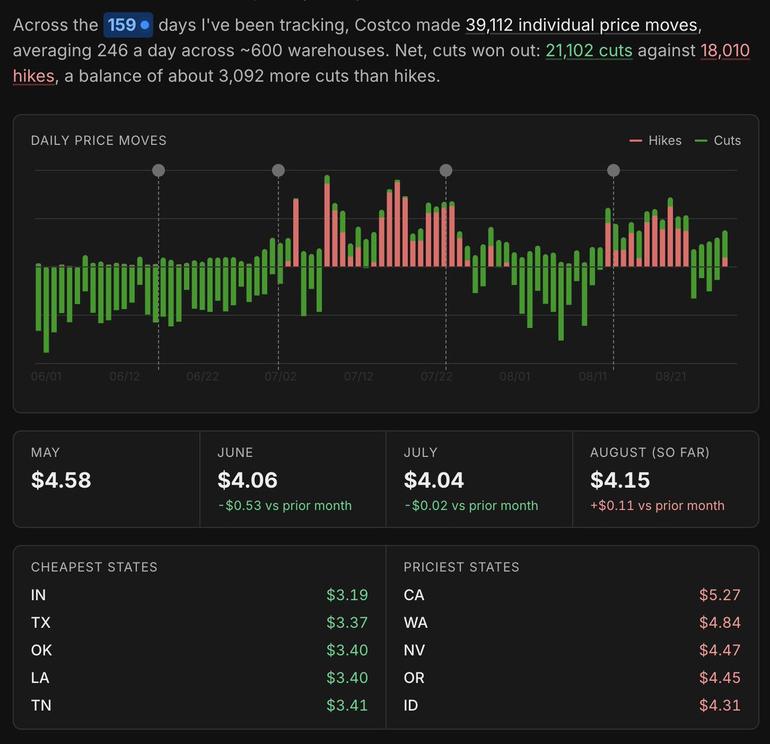Select the timeline marker above 07/22
Viewport: 770px width, 744px height.
[x=446, y=170]
